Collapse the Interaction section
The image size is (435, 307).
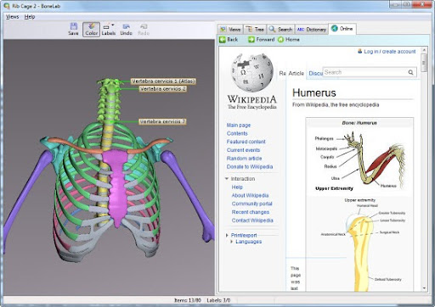coord(227,179)
